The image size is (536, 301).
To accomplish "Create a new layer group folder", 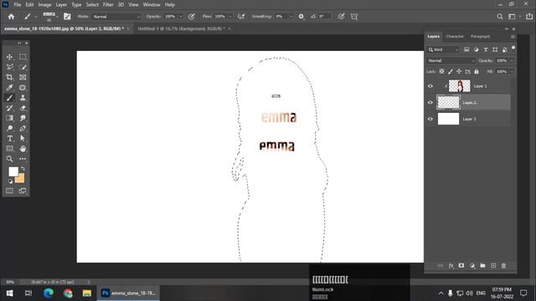I will [482, 266].
